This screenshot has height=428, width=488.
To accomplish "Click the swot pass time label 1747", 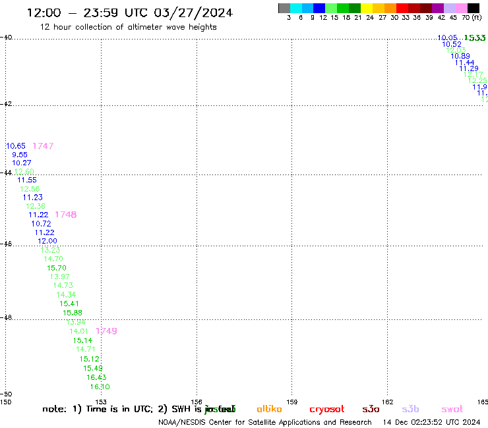I will [43, 146].
